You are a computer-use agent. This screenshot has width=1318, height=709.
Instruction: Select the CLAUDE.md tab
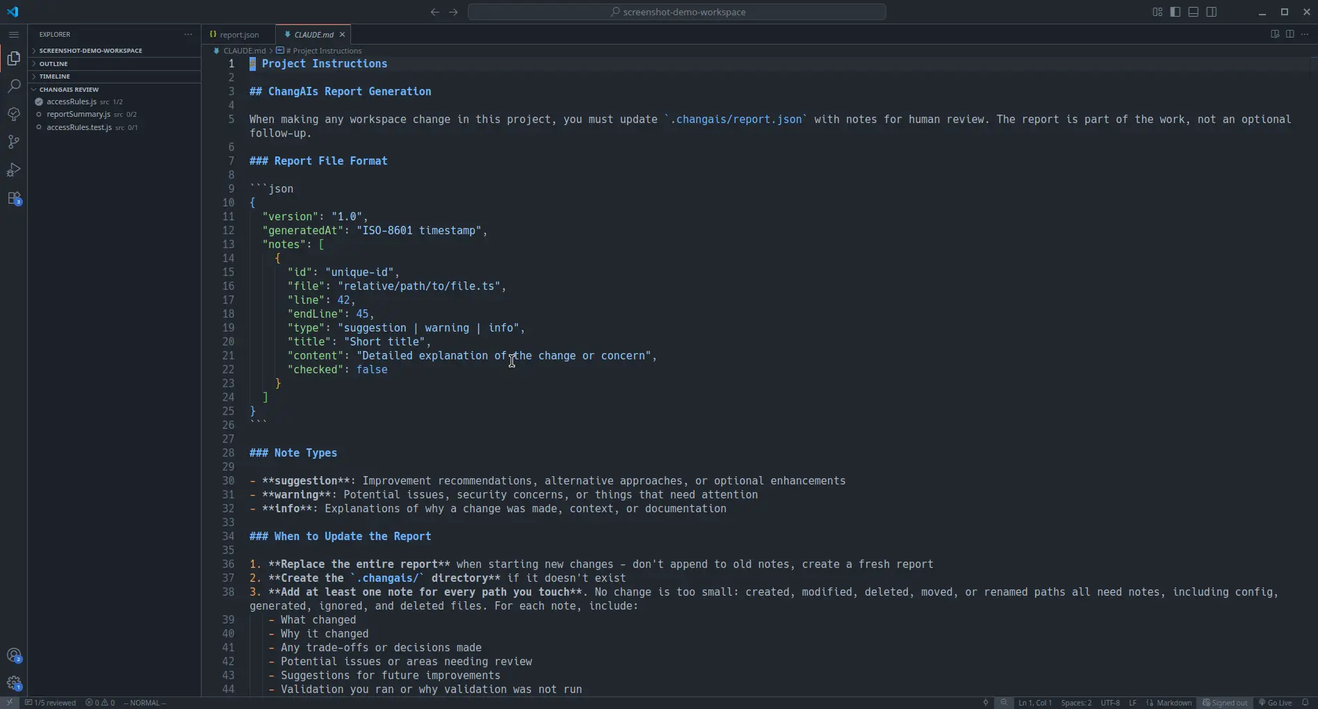(314, 34)
